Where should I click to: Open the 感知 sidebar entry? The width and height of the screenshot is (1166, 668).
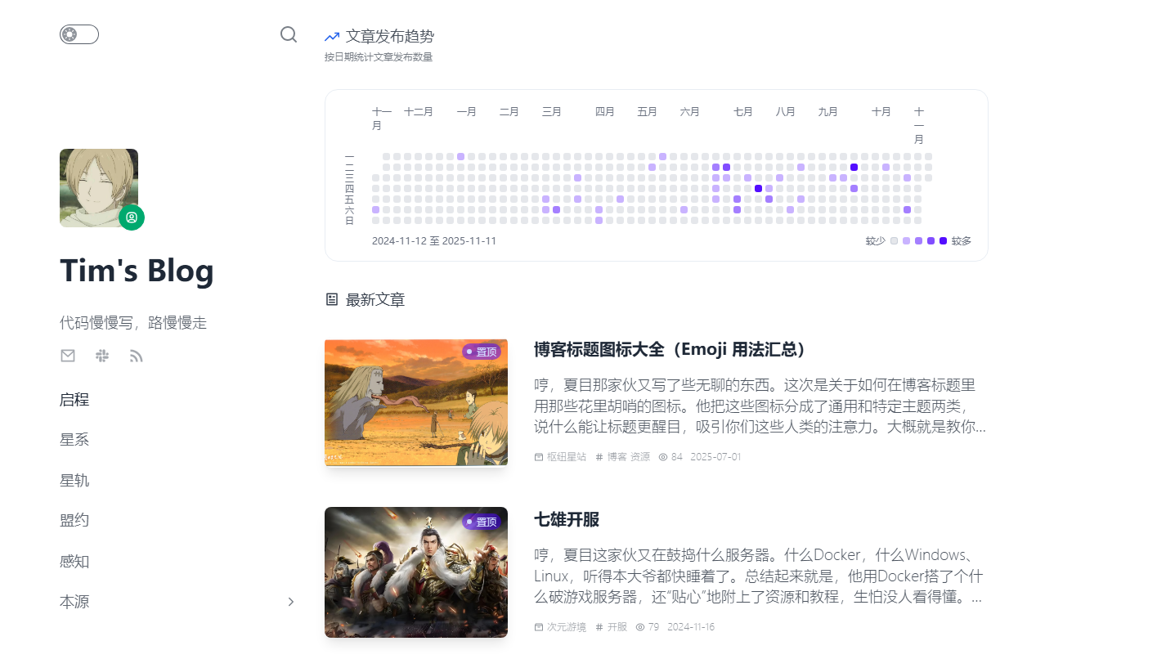coord(74,562)
